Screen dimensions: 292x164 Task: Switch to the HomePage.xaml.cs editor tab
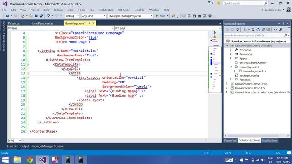click(42, 23)
